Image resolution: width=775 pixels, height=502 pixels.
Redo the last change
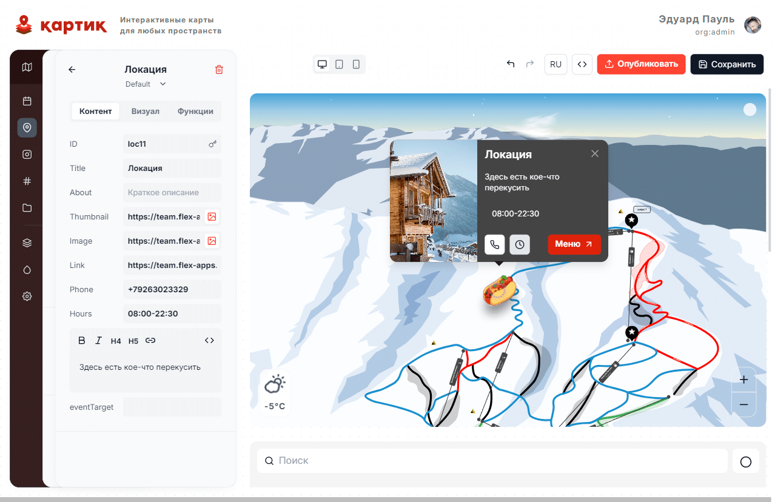[529, 64]
